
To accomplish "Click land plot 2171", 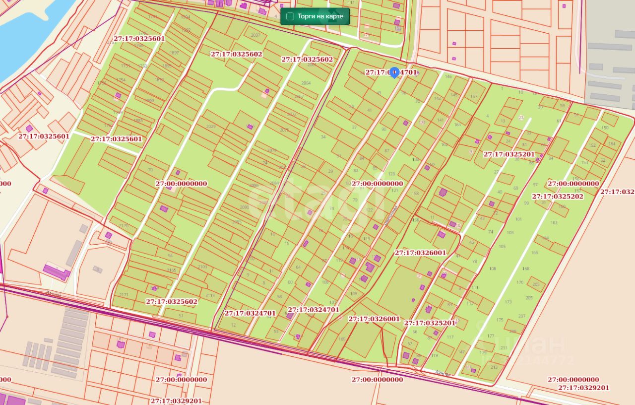I will [124, 295].
